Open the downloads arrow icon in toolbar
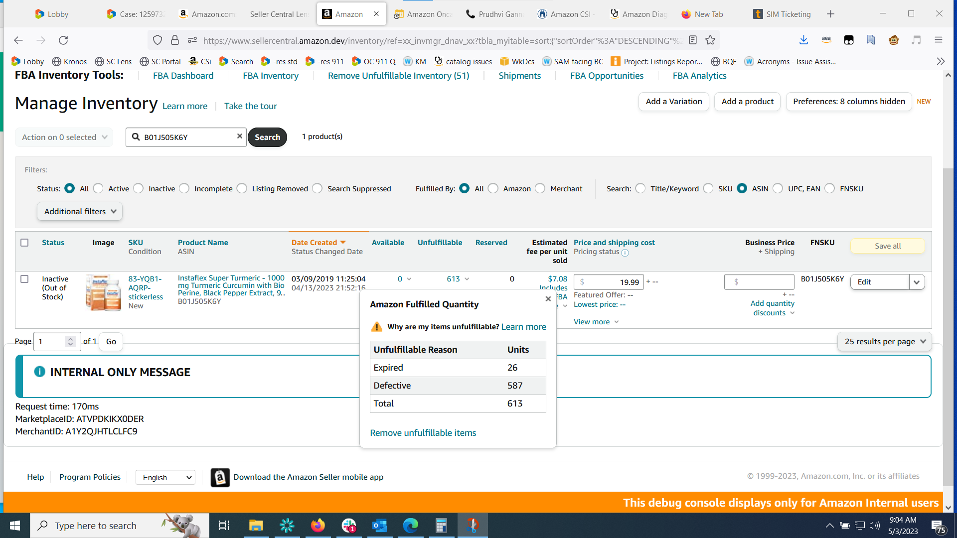957x538 pixels. (803, 40)
